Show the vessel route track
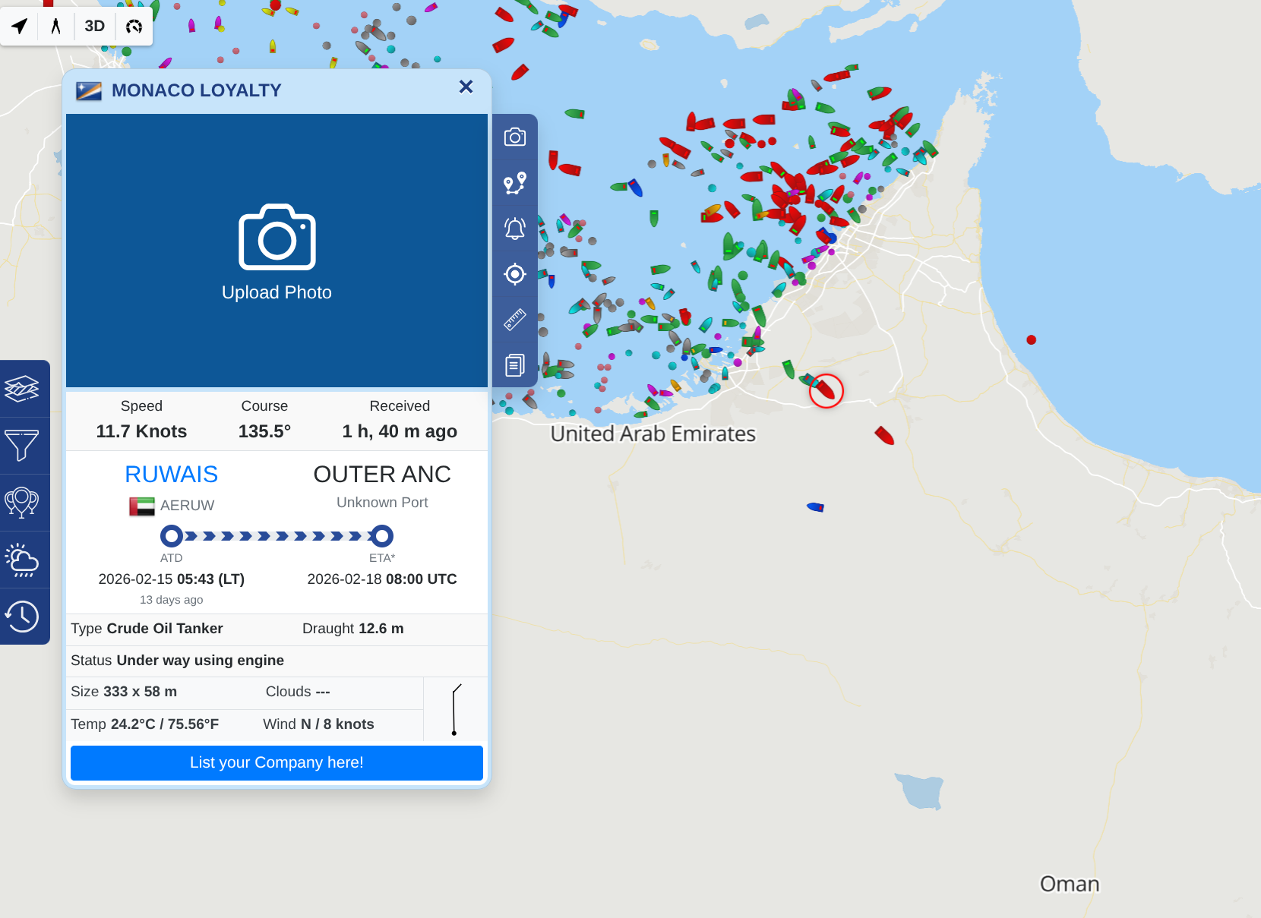The image size is (1261, 918). tap(515, 182)
